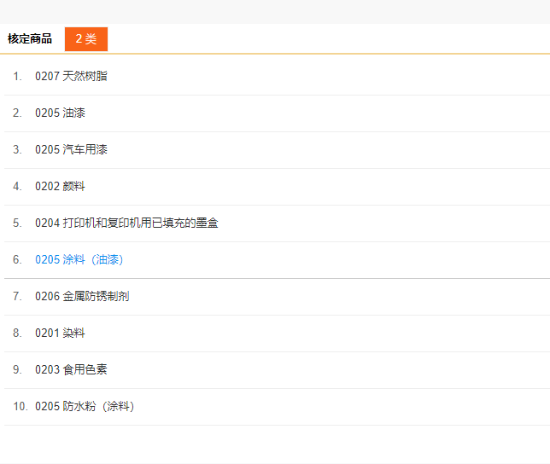Switch to the 2 类 tab

(x=85, y=39)
